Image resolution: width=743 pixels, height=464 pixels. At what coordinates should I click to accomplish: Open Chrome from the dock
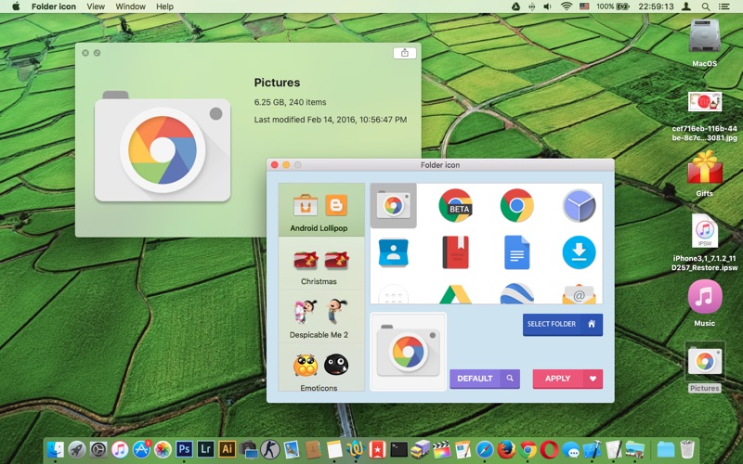tap(528, 449)
